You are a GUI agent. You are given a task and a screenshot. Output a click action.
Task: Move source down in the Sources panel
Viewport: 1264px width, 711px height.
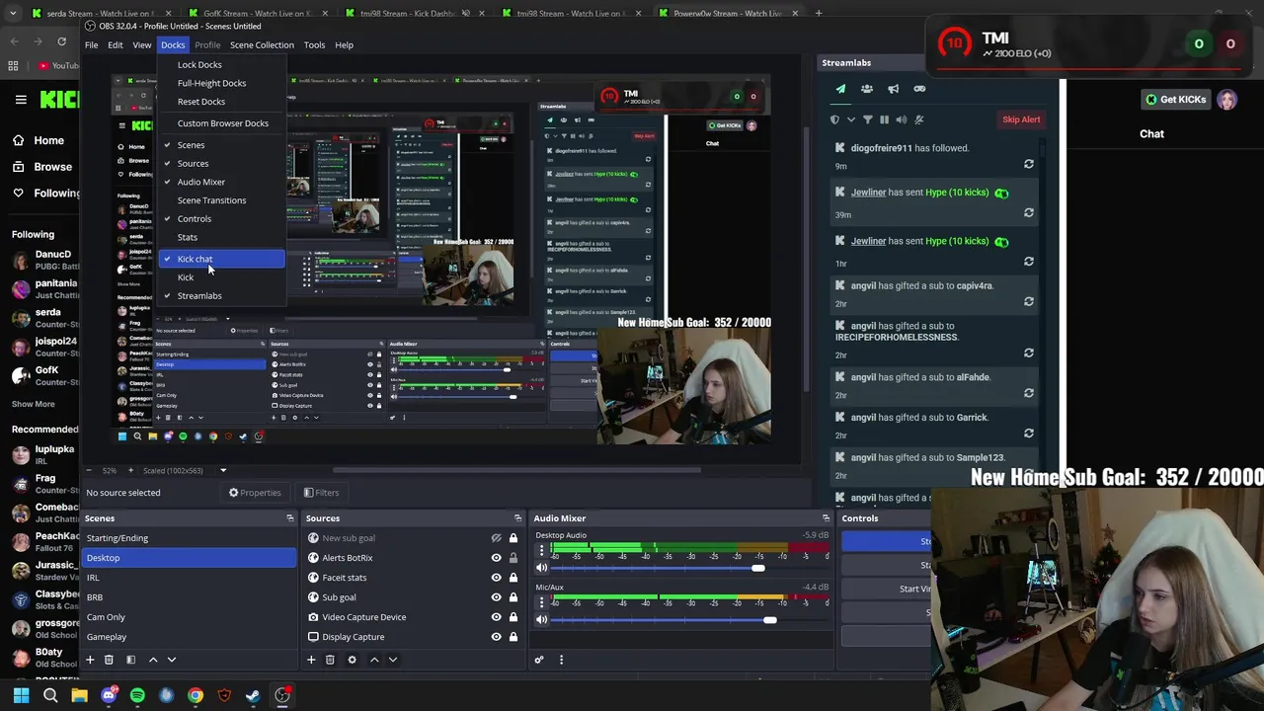[x=393, y=660]
